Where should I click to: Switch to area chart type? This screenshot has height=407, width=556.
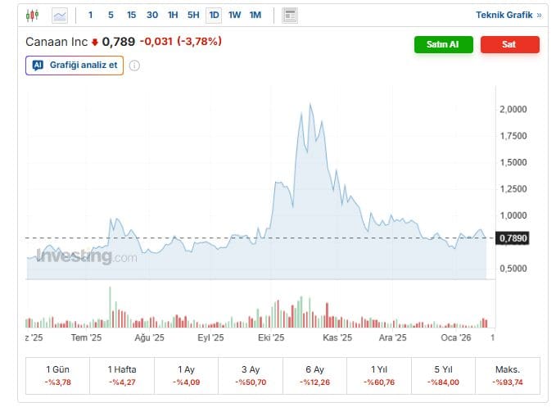coord(60,15)
